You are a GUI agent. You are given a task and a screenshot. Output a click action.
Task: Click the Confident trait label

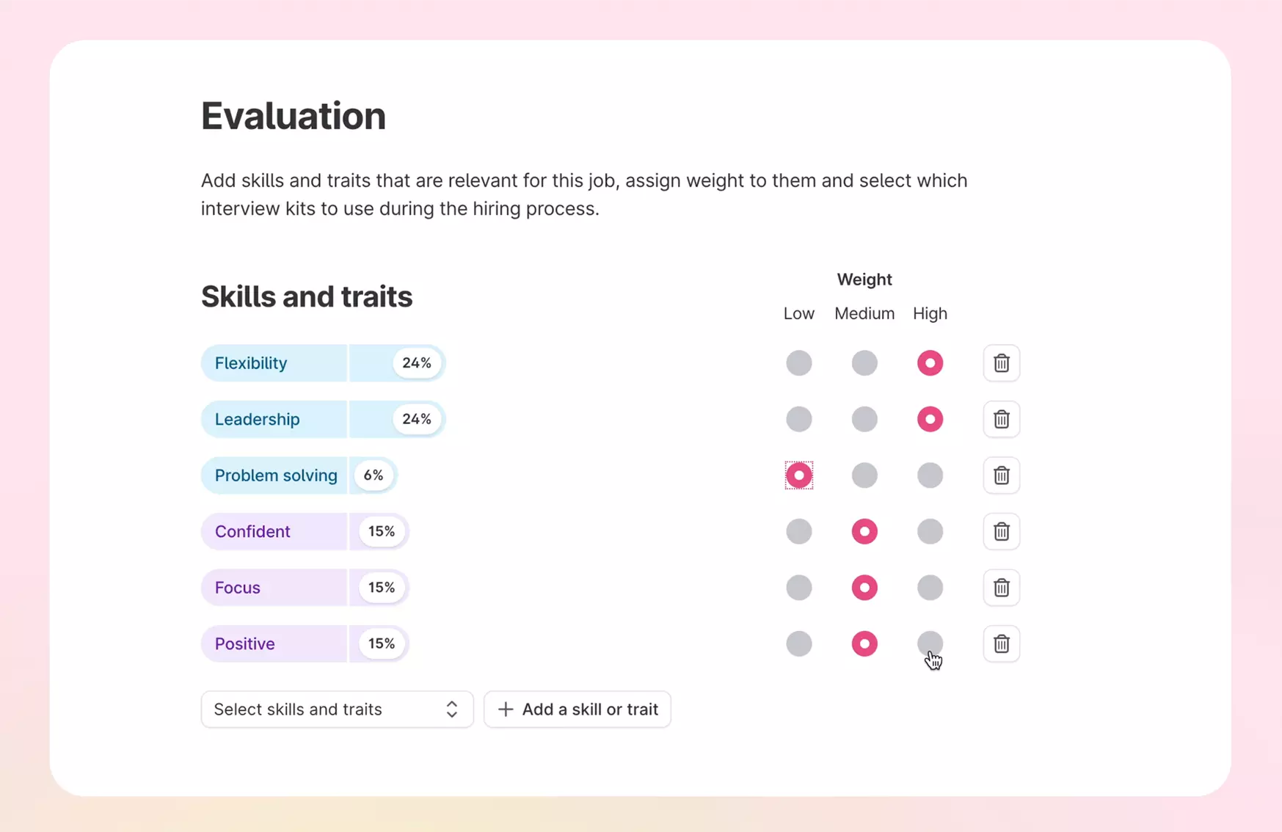252,531
